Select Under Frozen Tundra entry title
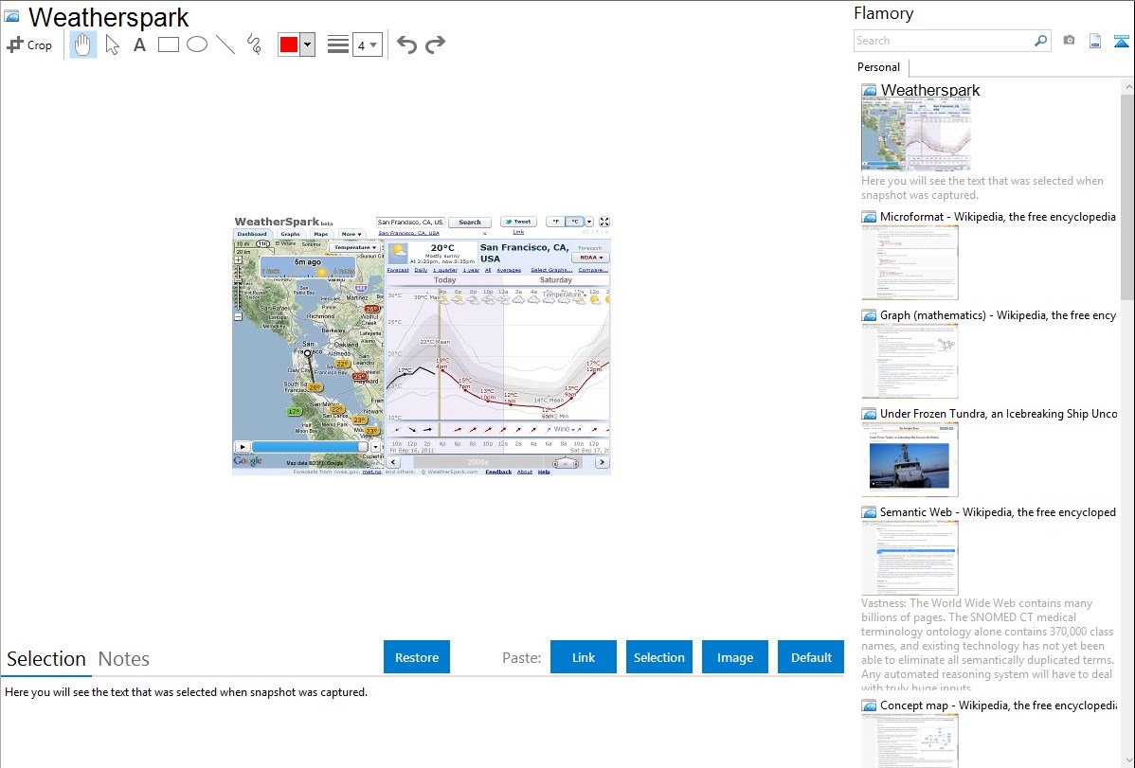The image size is (1135, 768). (x=998, y=413)
